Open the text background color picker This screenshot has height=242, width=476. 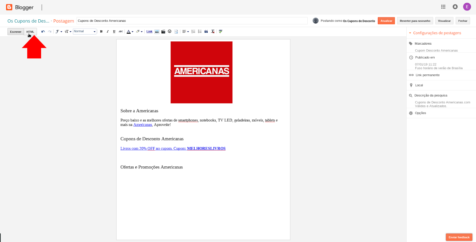click(x=139, y=32)
